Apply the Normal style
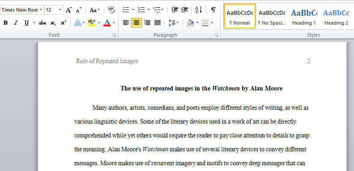354x171 pixels. tap(240, 16)
